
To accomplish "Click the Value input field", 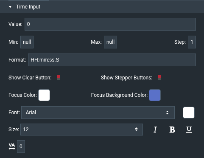I will 110,24.
